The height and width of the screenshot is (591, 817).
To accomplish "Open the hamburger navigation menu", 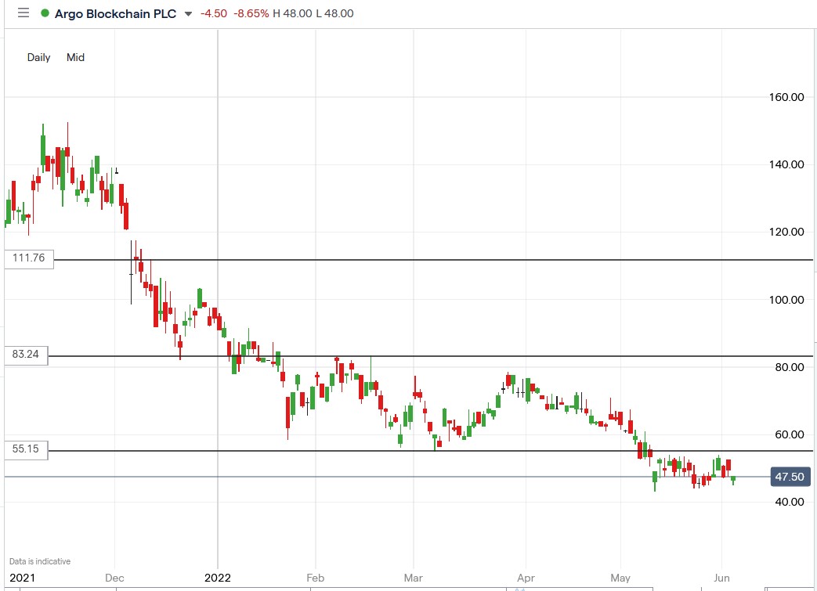I will (x=22, y=13).
